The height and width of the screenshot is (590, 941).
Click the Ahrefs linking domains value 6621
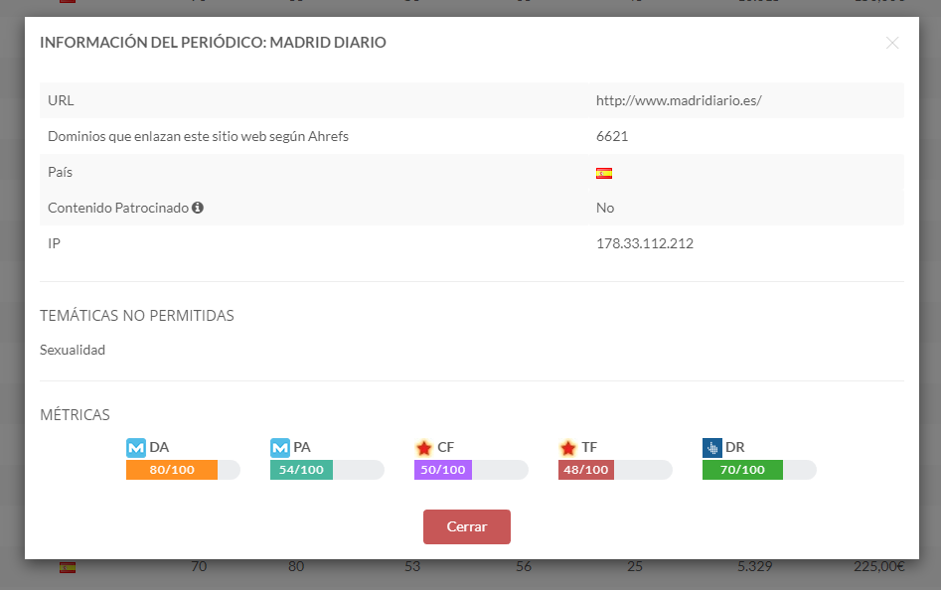click(x=612, y=136)
